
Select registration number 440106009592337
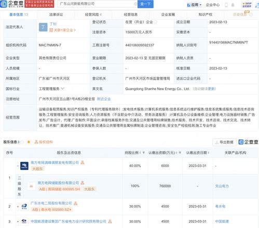point(140,45)
